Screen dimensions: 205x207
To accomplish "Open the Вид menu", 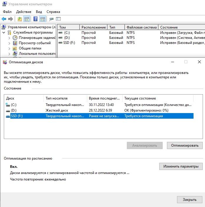I will coord(39,12).
